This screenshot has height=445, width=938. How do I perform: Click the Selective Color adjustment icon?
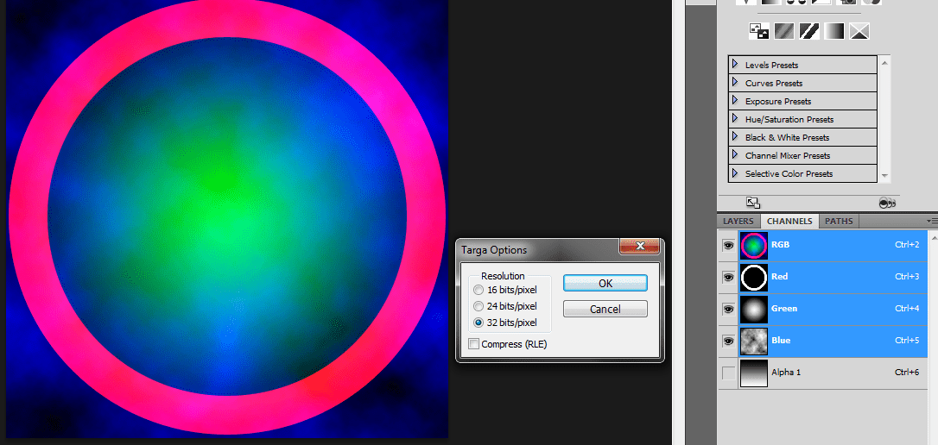pos(859,32)
